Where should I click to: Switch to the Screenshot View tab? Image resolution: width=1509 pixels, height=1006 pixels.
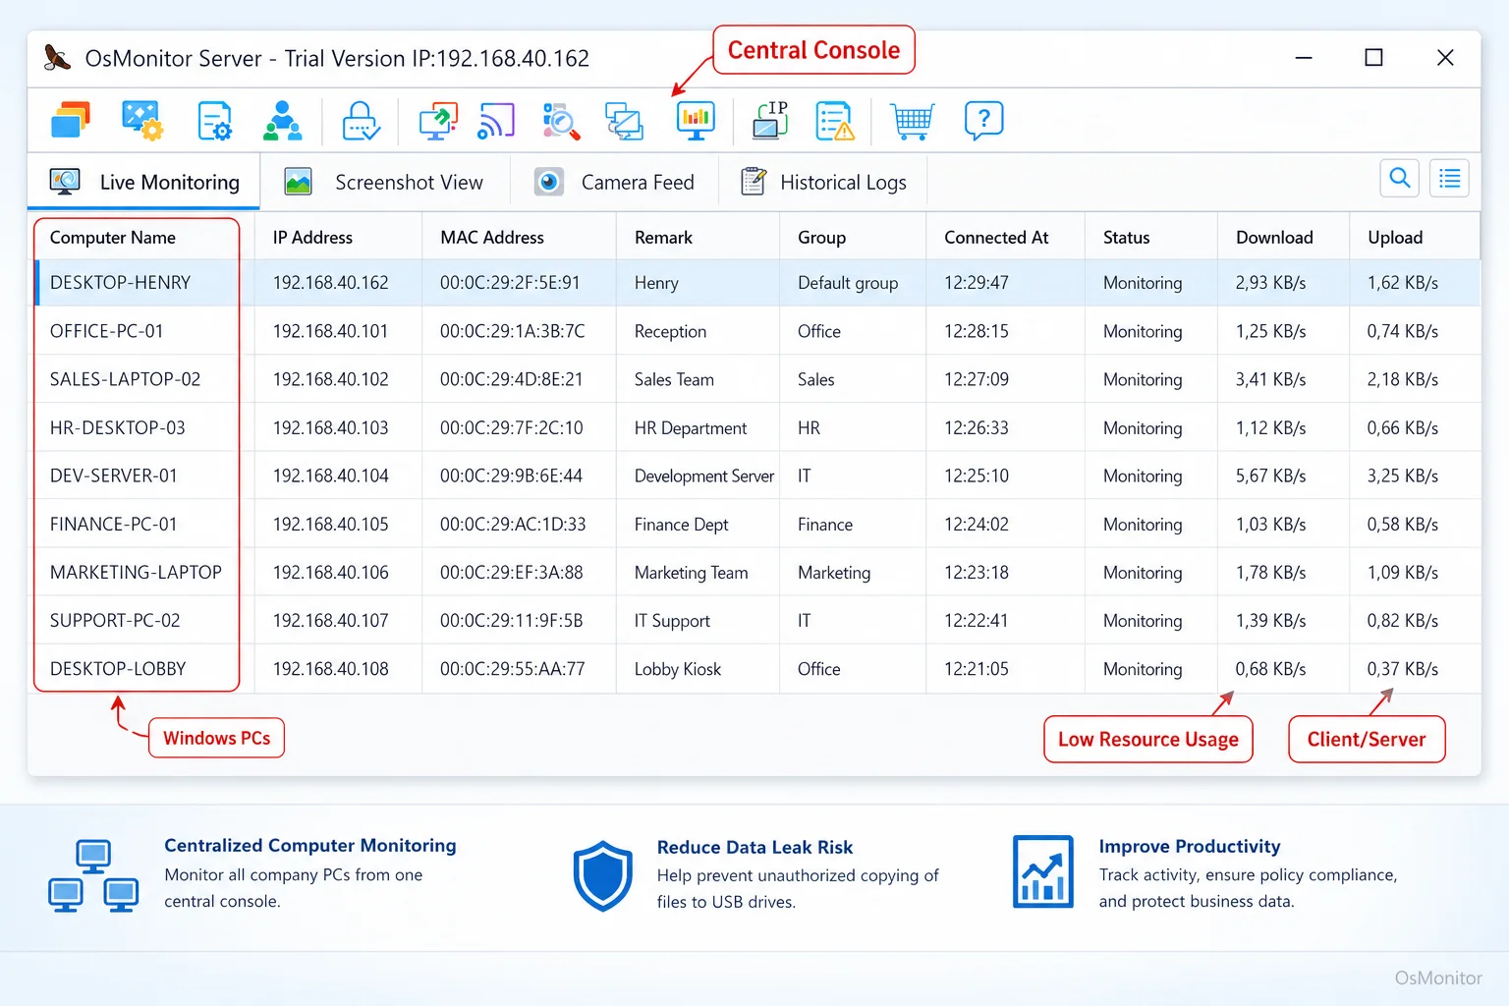pos(383,182)
